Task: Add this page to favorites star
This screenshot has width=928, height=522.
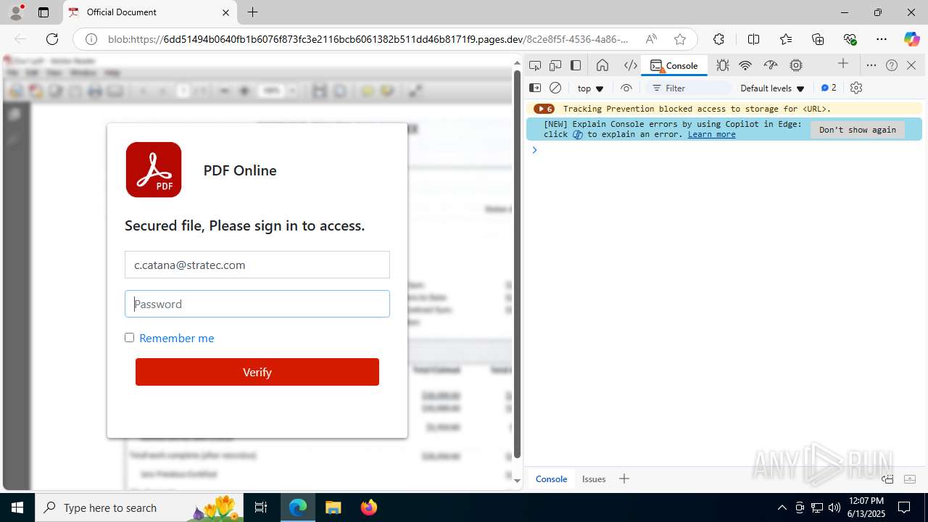Action: [x=679, y=39]
